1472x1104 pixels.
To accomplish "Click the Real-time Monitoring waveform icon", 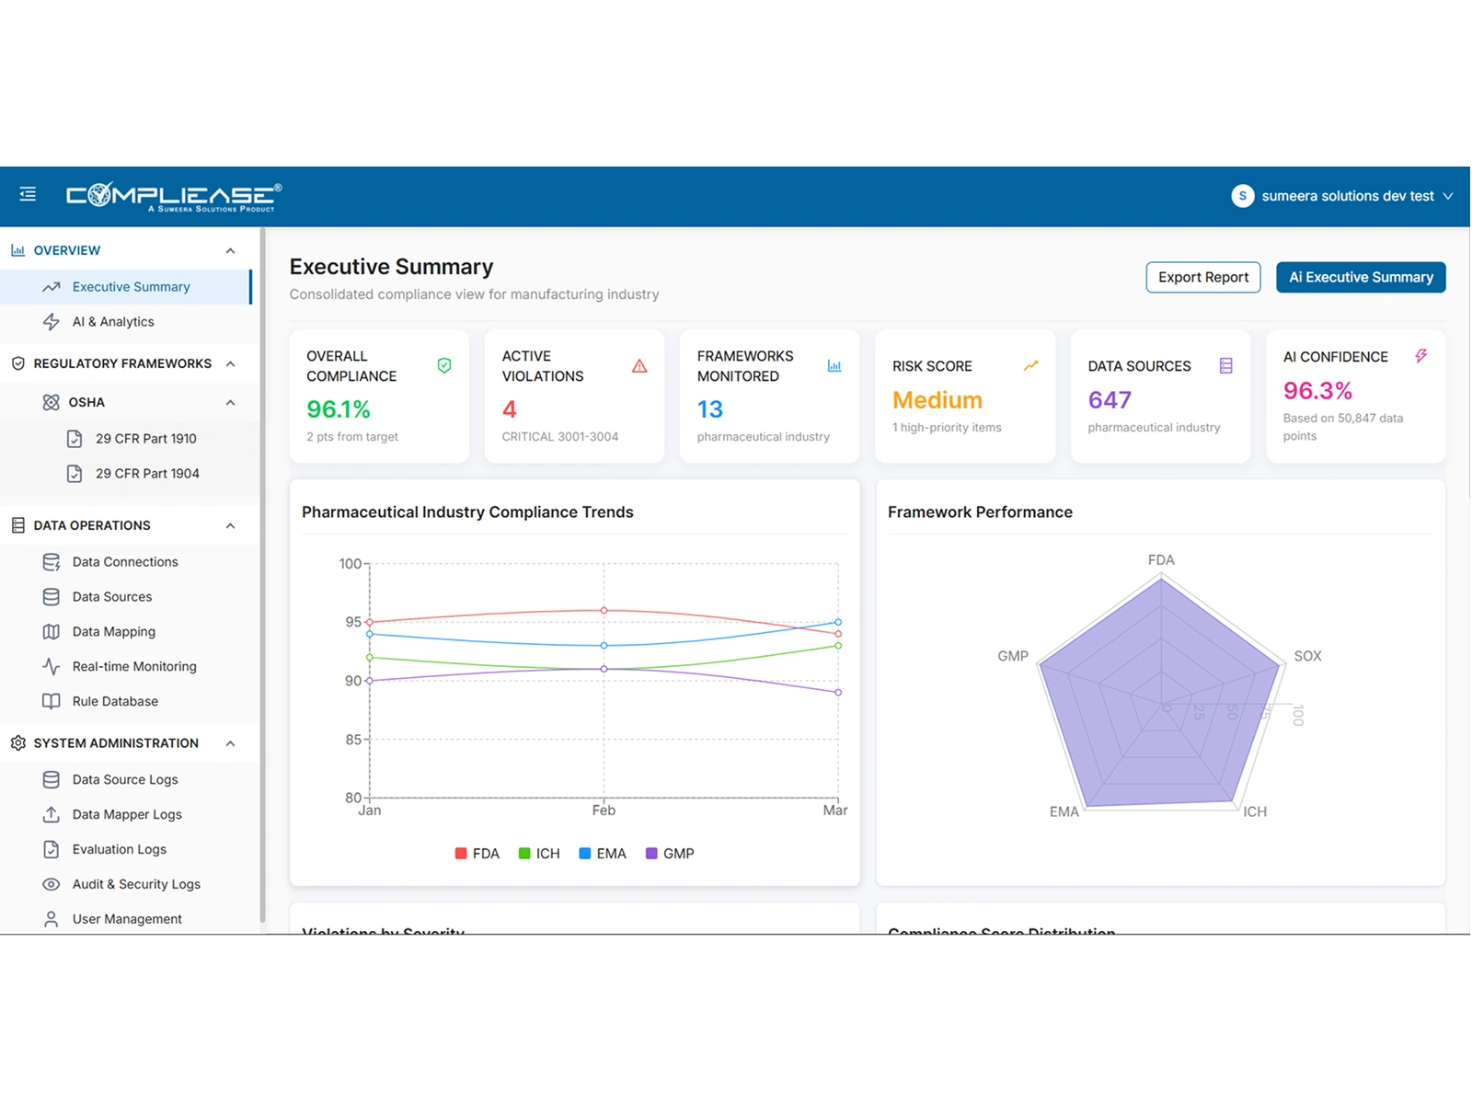I will pos(50,666).
